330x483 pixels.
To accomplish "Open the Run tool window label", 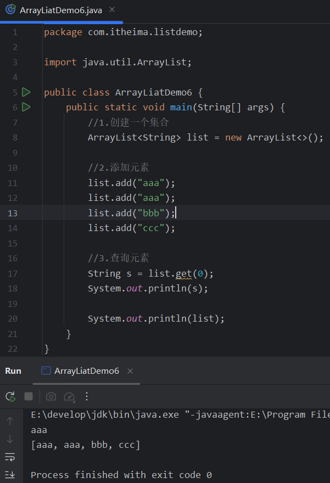I will [x=13, y=371].
